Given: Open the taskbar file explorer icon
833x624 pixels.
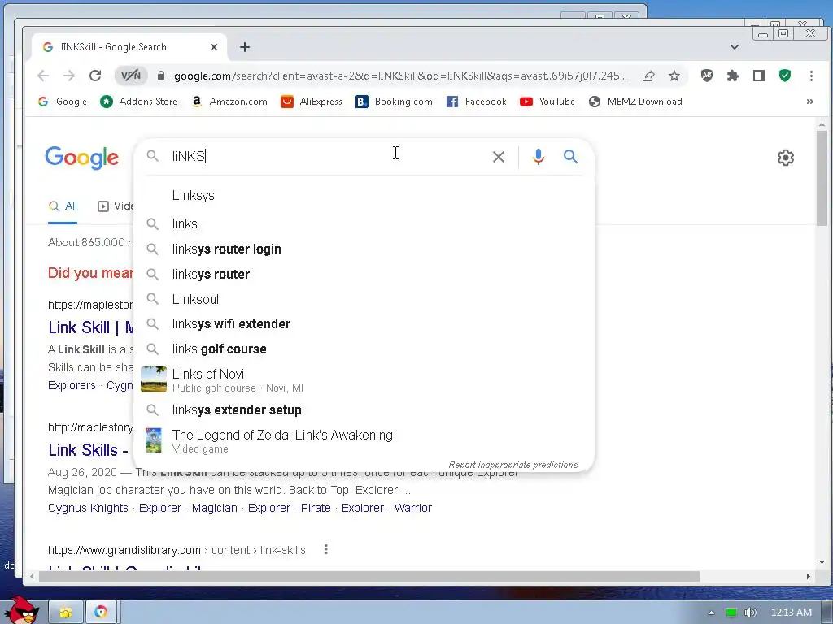Looking at the screenshot, I should coord(66,613).
